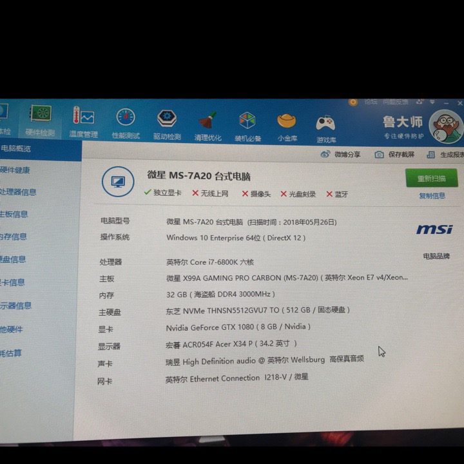The width and height of the screenshot is (464, 464).
Task: Minimize the 鲁大师 window
Action: tap(446, 103)
